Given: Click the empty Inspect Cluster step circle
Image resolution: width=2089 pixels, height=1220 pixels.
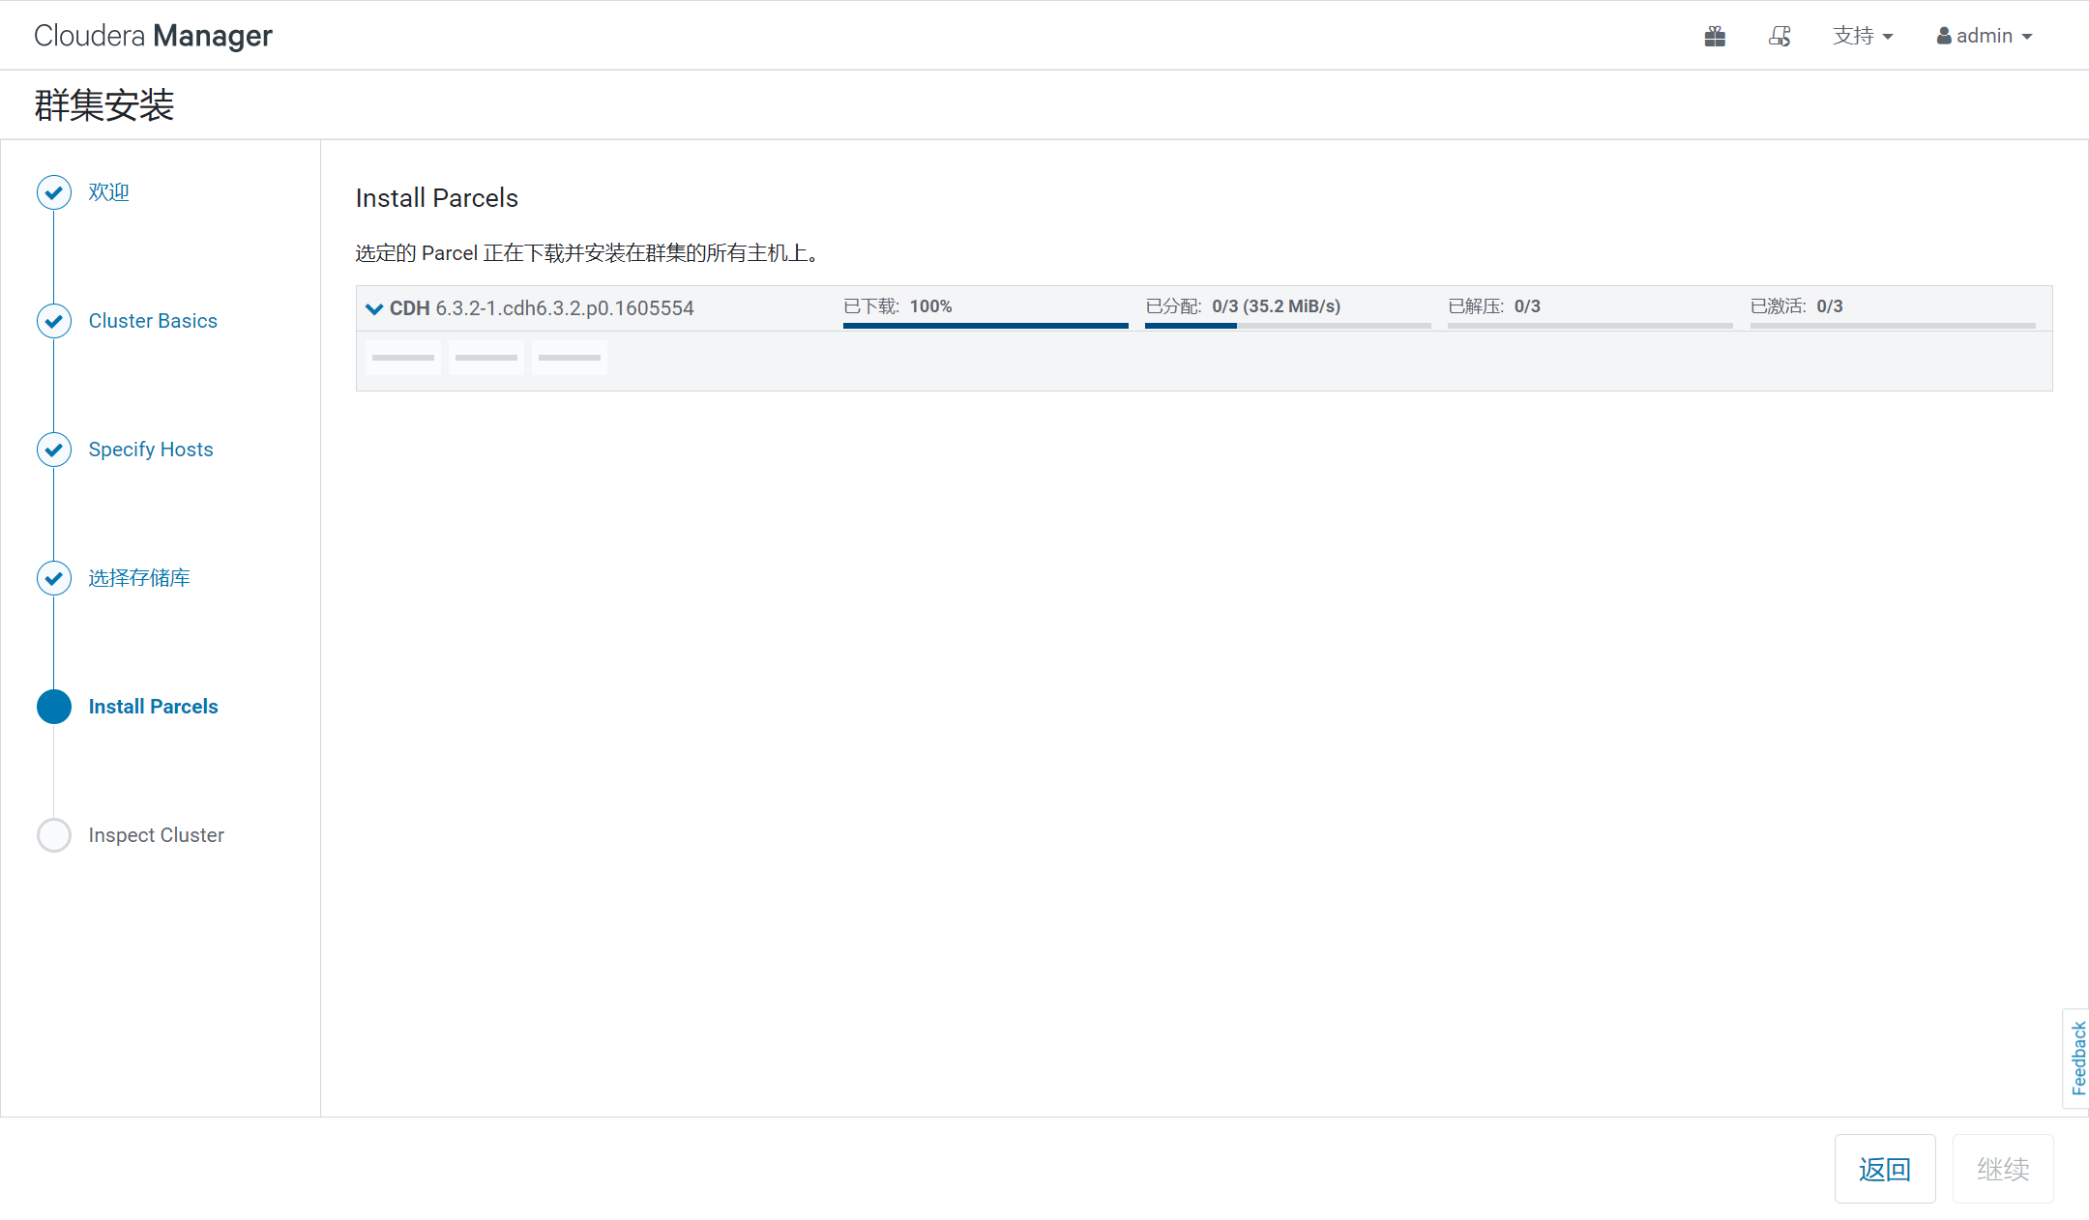Looking at the screenshot, I should point(54,835).
